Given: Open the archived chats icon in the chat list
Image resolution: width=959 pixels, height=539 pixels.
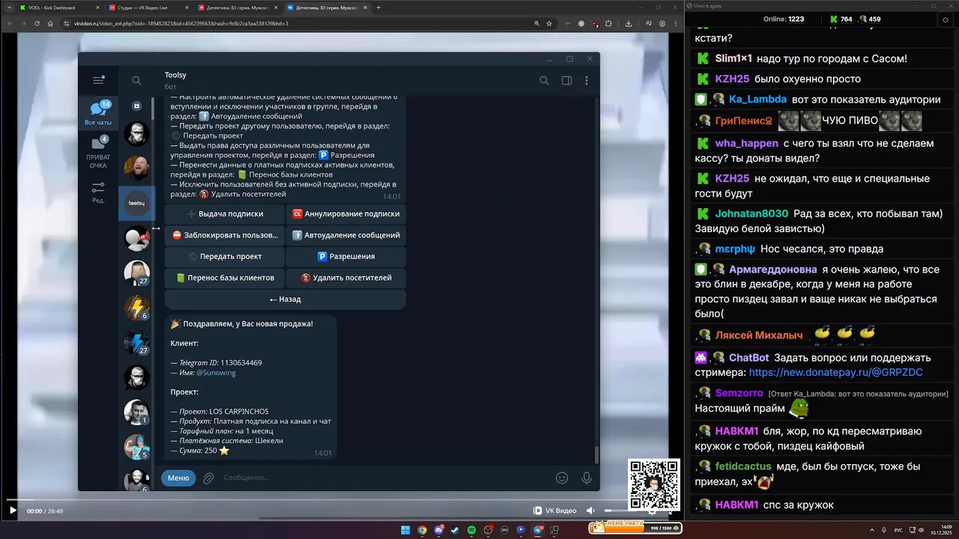Looking at the screenshot, I should point(136,106).
